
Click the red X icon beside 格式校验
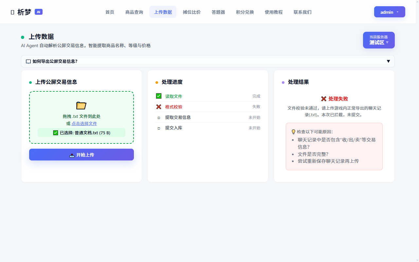pos(159,107)
